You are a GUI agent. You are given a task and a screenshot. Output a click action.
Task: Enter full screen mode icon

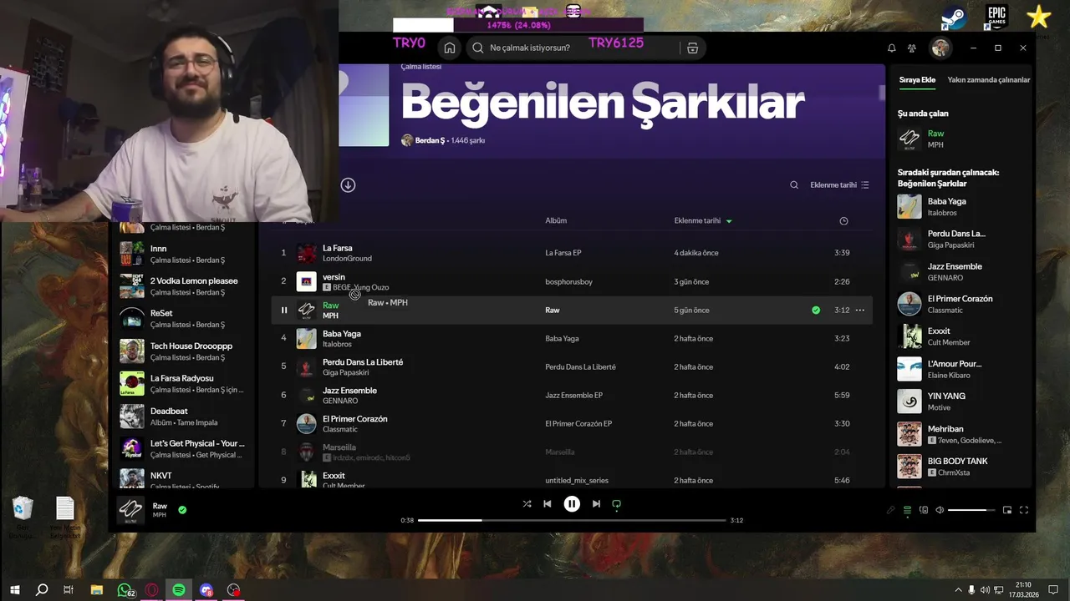point(1024,510)
